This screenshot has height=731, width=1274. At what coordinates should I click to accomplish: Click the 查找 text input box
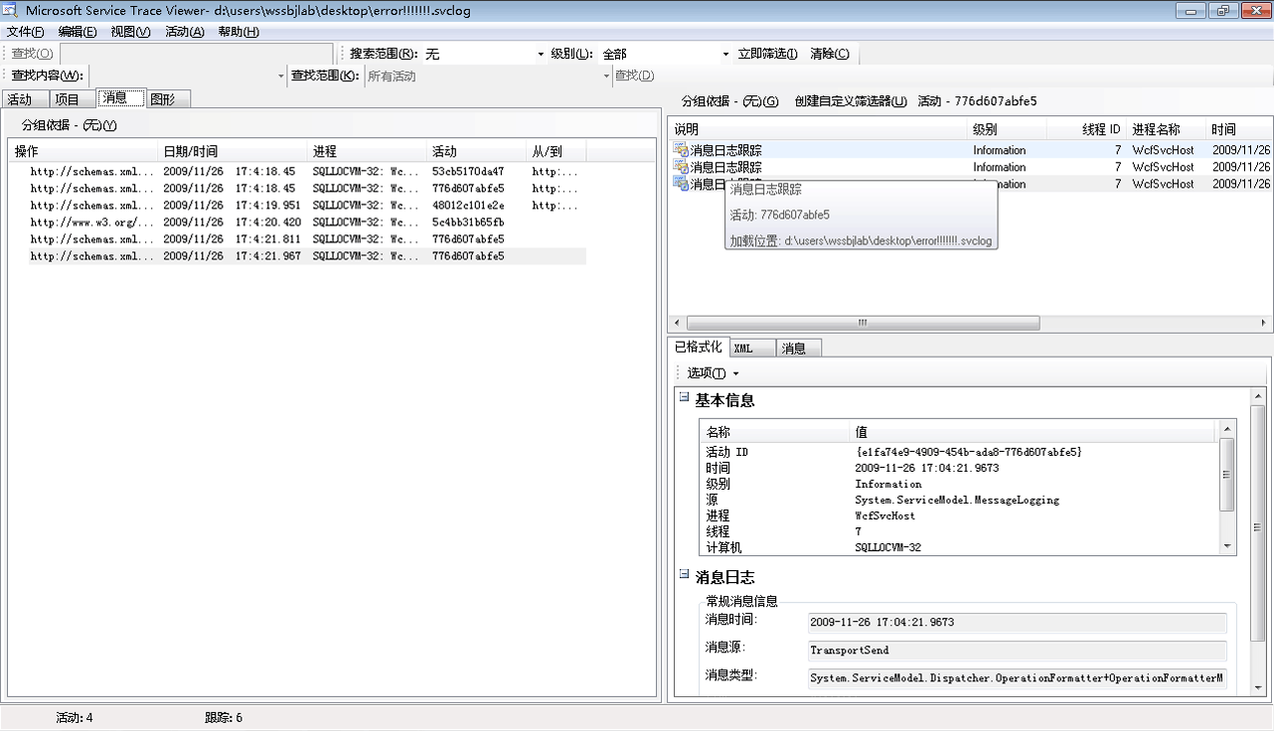(197, 54)
